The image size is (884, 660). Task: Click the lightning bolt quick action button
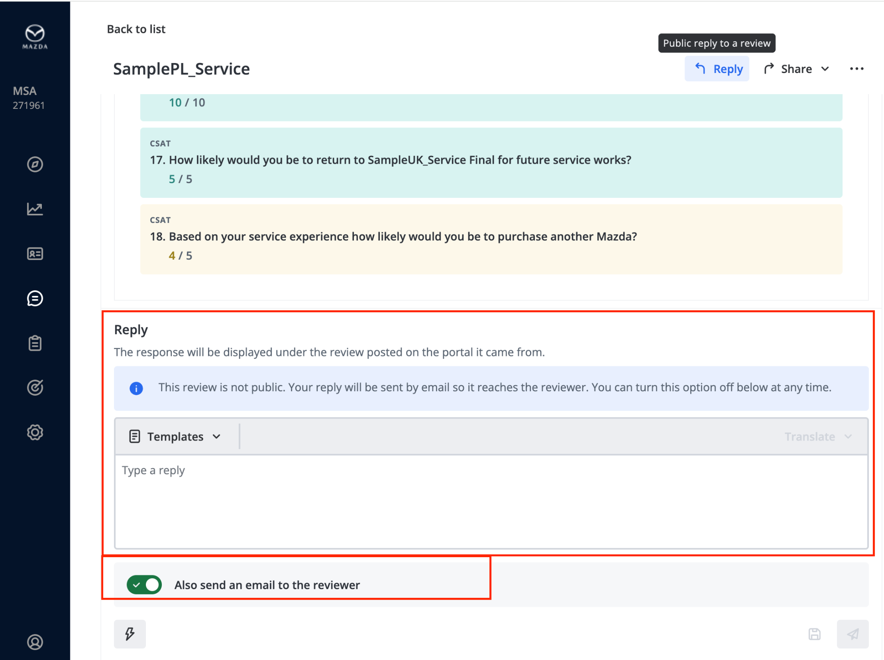click(130, 634)
